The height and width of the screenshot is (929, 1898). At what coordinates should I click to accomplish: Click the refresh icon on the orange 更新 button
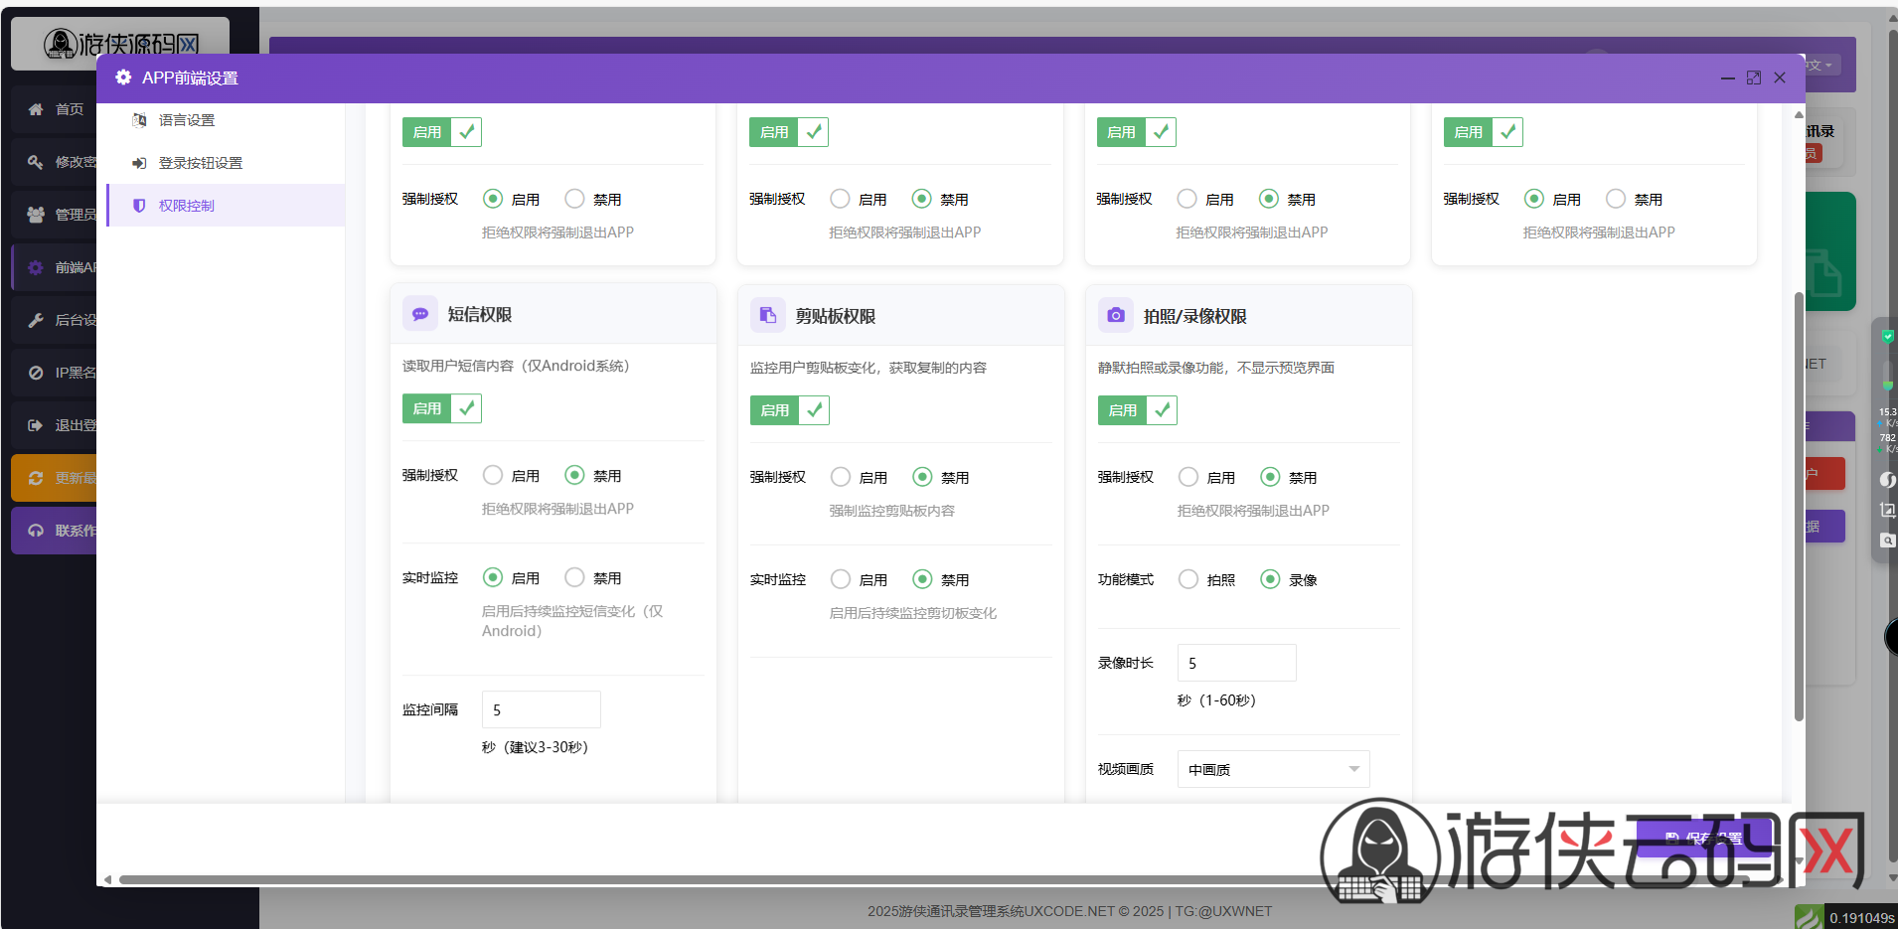click(36, 478)
